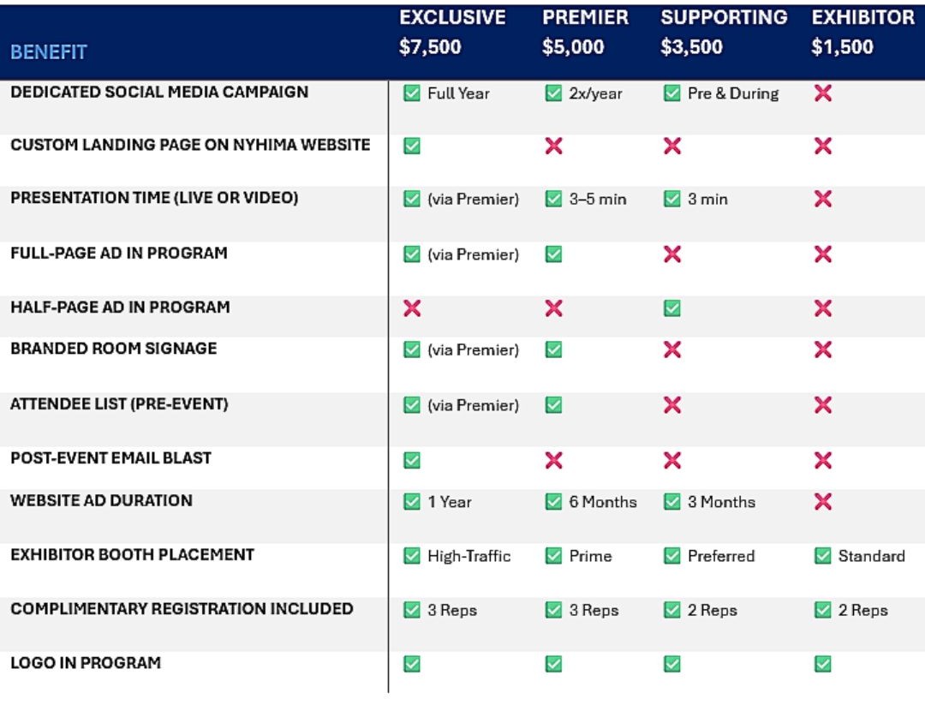The height and width of the screenshot is (705, 925).
Task: Click the DEDICATED SOCIAL MEDIA CAMPAIGN row label
Action: pos(159,92)
